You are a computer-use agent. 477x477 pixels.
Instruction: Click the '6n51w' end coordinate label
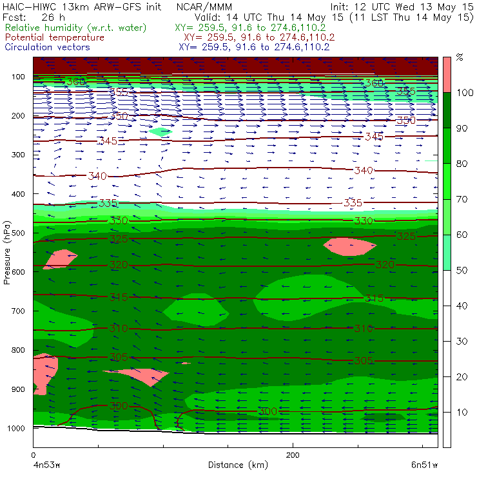tap(424, 465)
